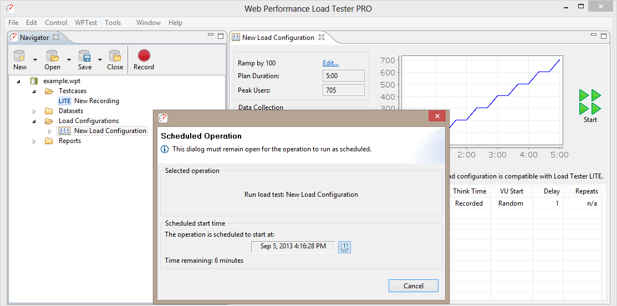
Task: Cancel the scheduled operation
Action: 414,286
